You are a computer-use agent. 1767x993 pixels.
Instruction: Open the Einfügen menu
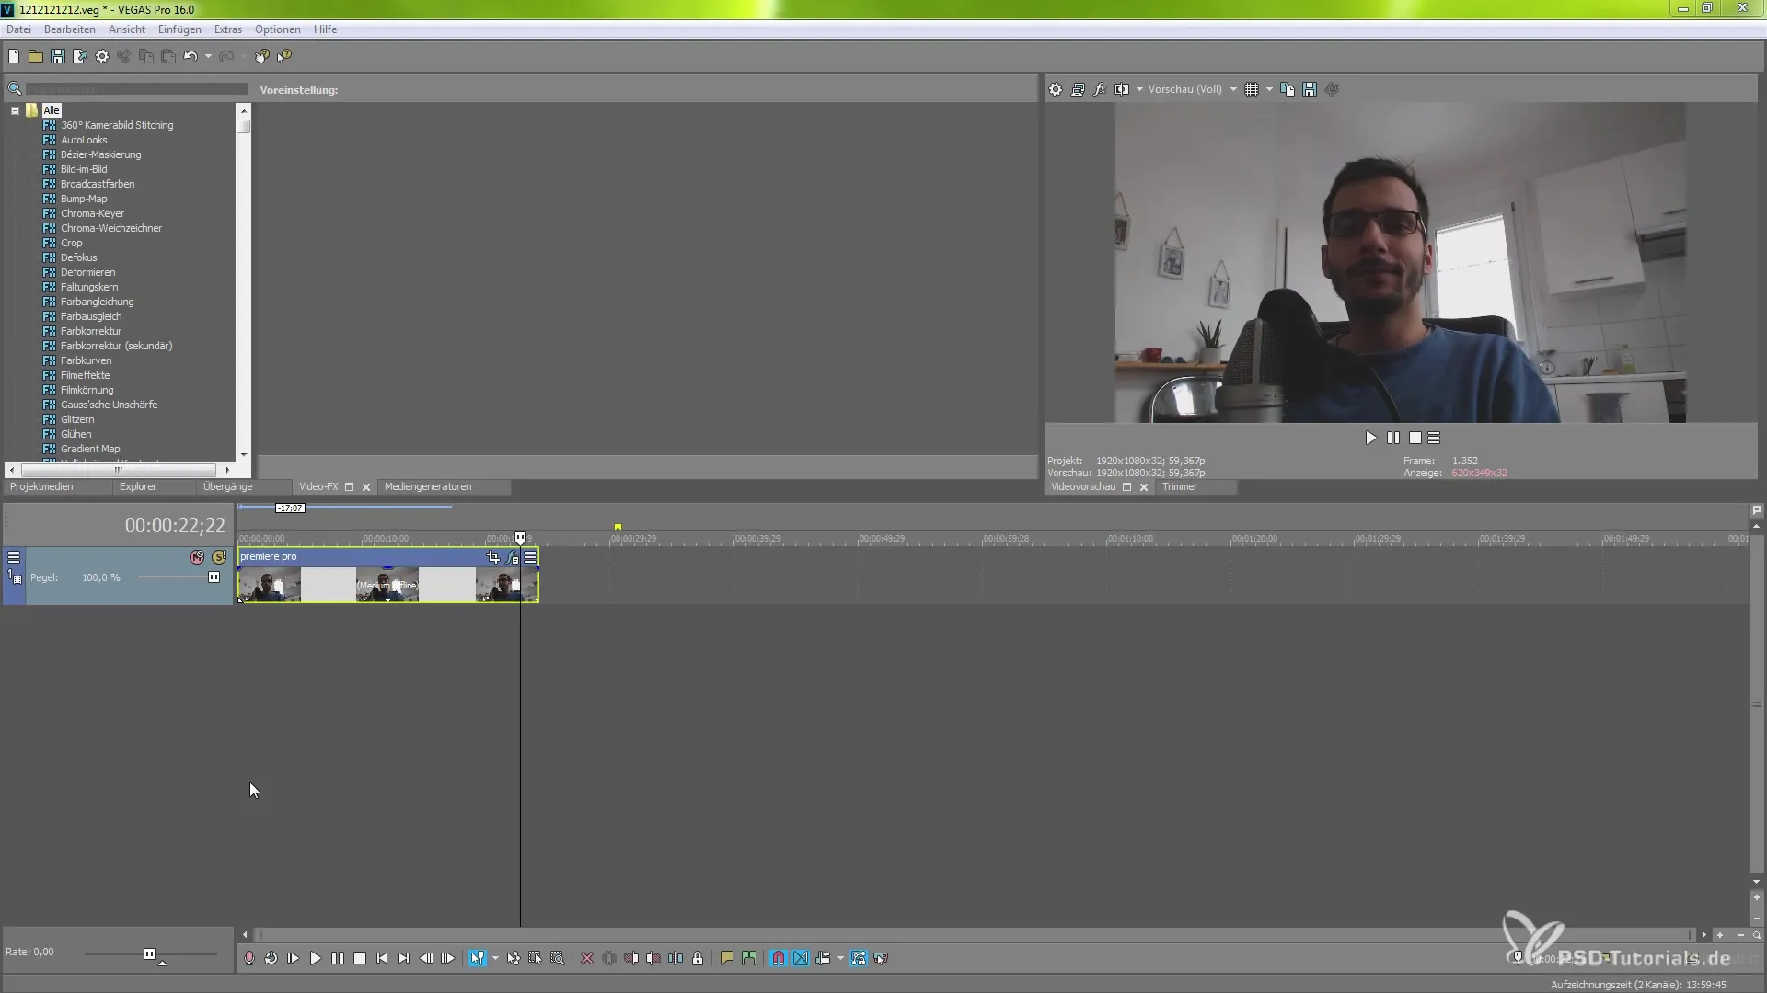(x=179, y=29)
